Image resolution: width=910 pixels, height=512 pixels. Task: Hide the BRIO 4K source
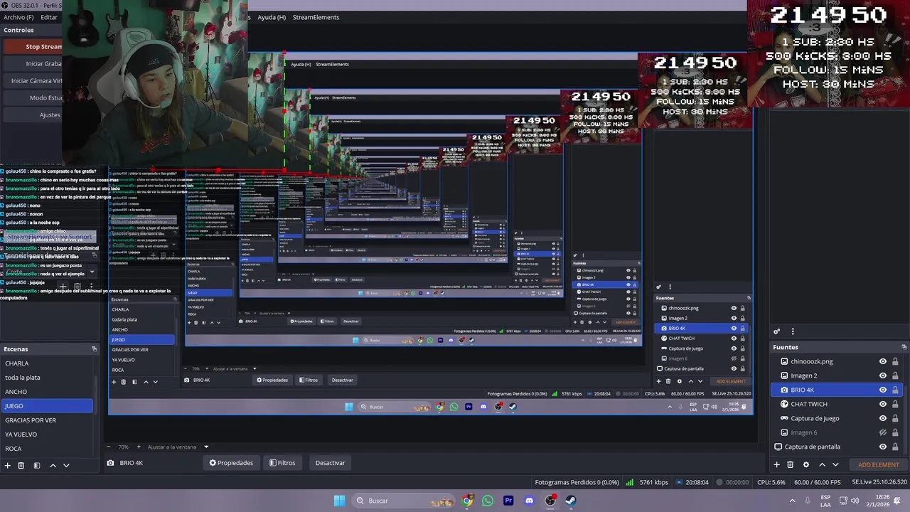click(x=883, y=390)
